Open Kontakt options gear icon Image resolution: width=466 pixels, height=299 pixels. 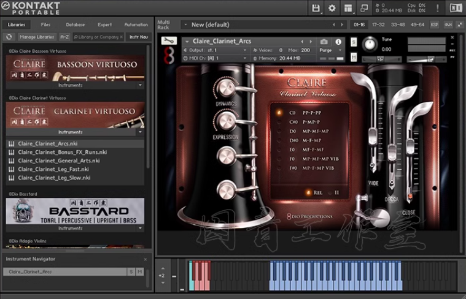(332, 8)
